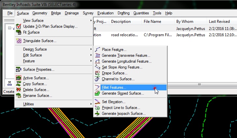Image resolution: width=237 pixels, height=138 pixels.
Task: Open the Drafting menu
Action: (124, 13)
